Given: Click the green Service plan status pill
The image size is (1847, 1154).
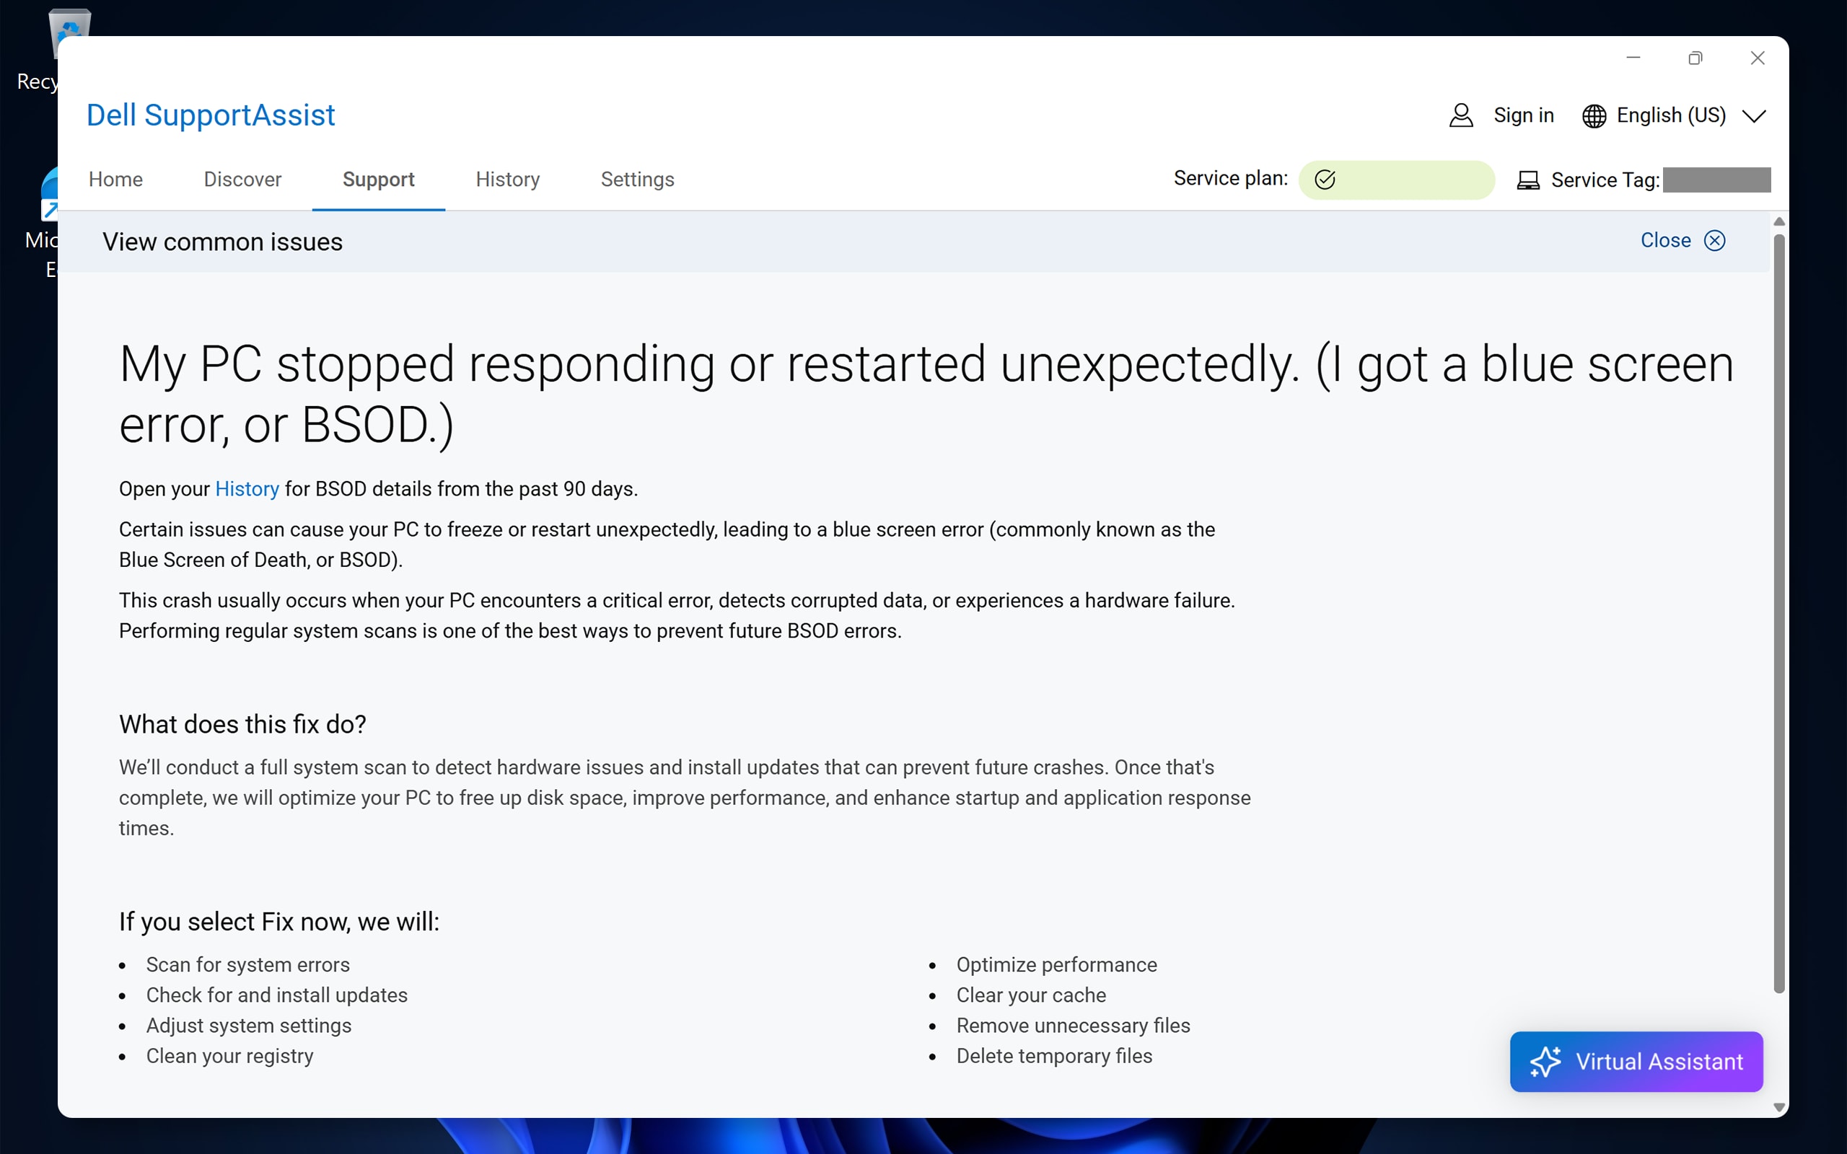Looking at the screenshot, I should click(1396, 180).
